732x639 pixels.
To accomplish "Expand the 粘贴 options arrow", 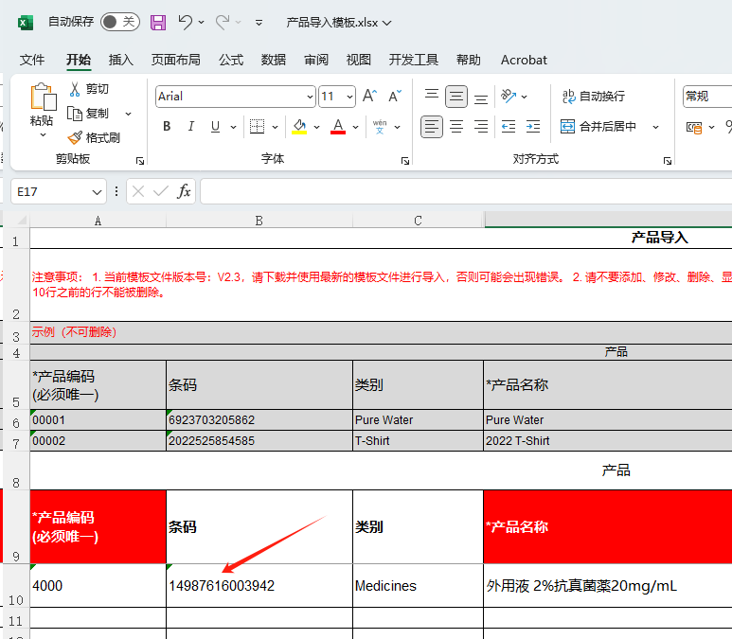I will (43, 134).
